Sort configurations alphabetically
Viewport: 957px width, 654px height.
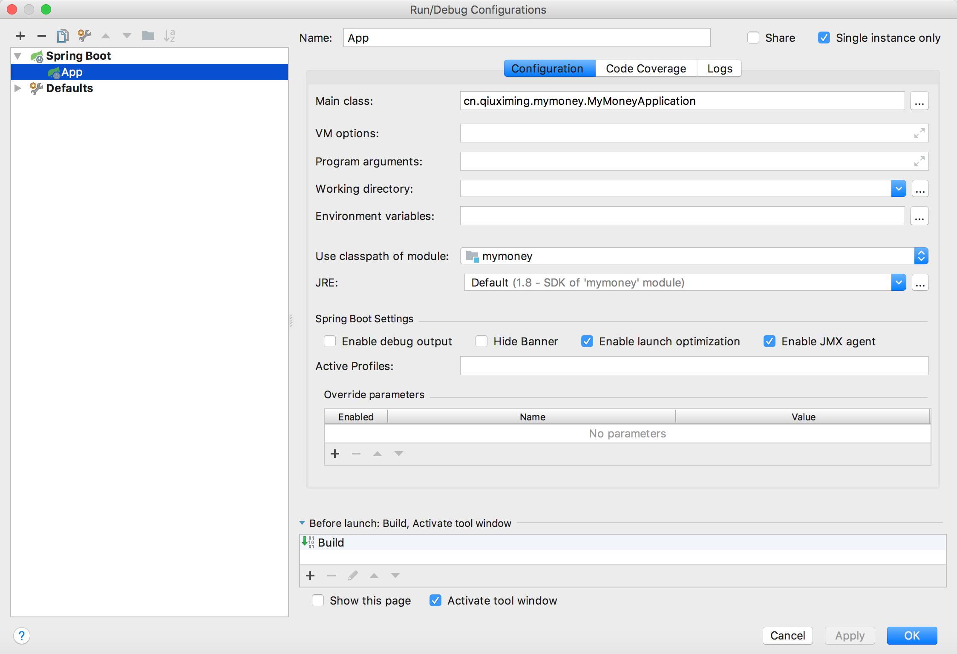169,36
